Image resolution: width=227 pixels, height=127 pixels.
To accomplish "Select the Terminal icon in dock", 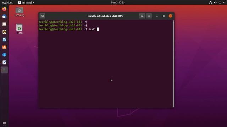I will click(4, 70).
